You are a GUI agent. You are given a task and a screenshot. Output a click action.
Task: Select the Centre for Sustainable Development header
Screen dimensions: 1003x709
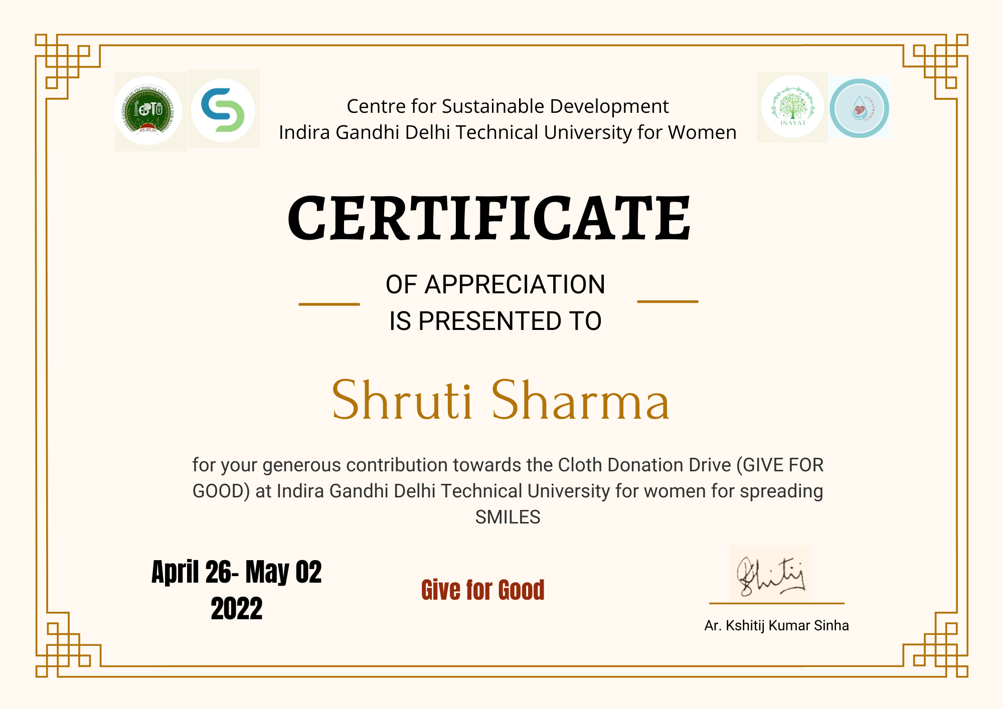[507, 107]
